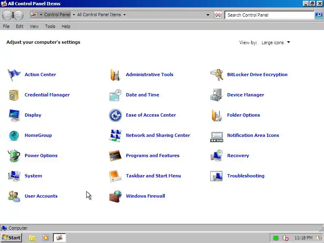Expand the arrow after All Control Panel Items
Image resolution: width=324 pixels, height=243 pixels.
[124, 15]
